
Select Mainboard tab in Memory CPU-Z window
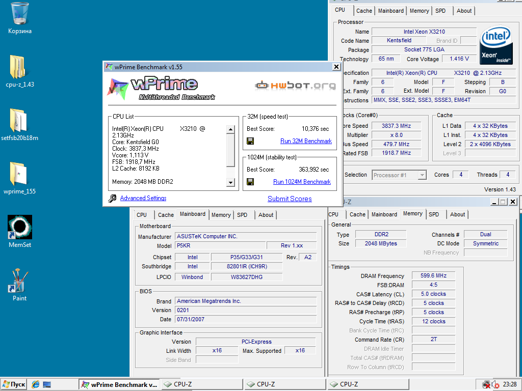(x=384, y=214)
